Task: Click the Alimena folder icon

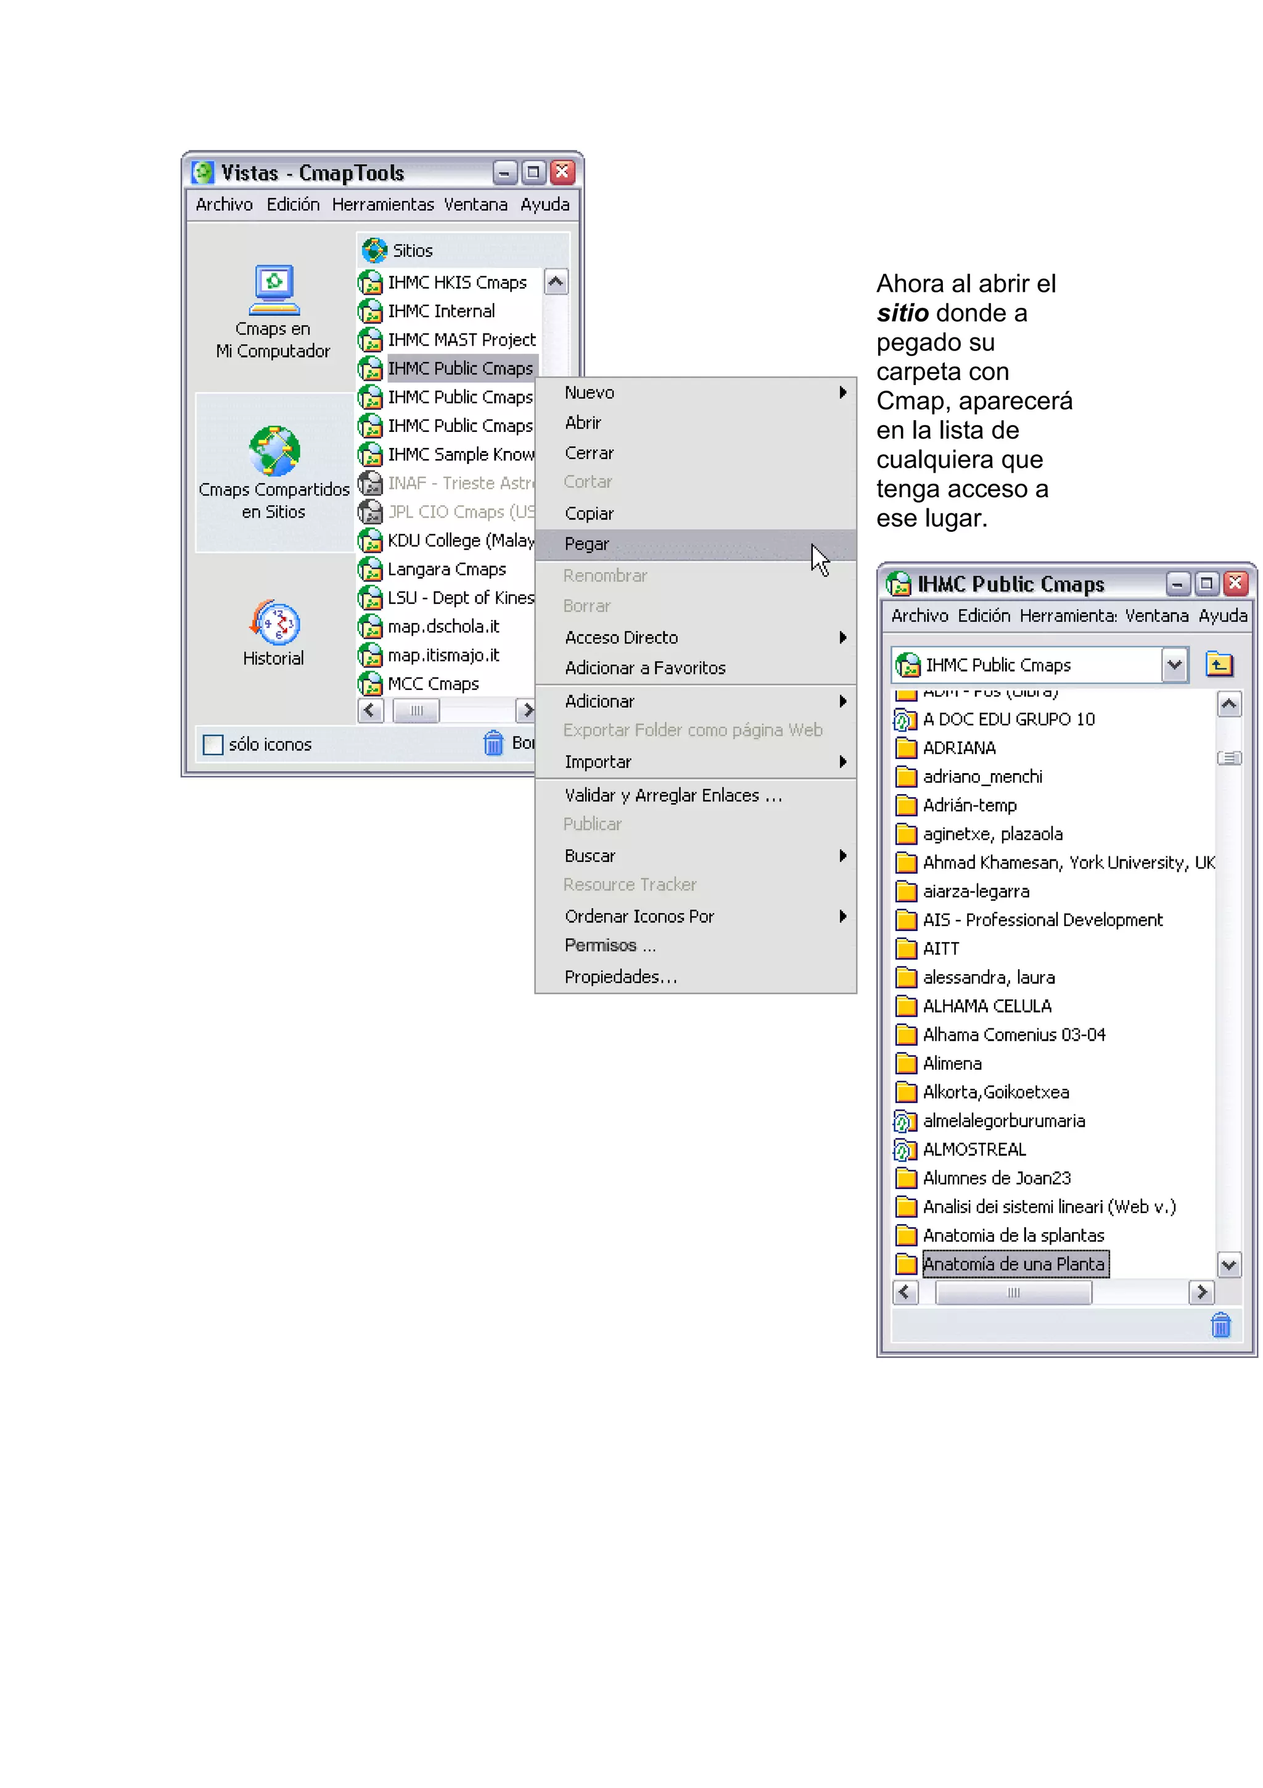Action: pos(906,1064)
